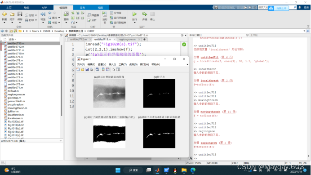Click the Run Section (运行节) icon
Viewport: 311px width, 175px height.
pyautogui.click(x=105, y=14)
